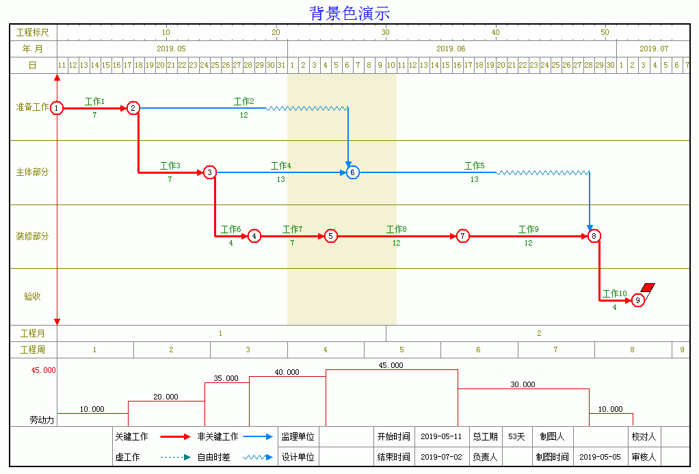Select the final node 9 circle

638,300
